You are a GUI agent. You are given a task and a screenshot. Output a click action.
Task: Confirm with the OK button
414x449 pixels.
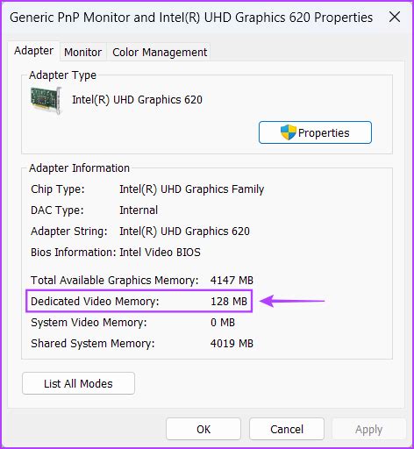pos(203,429)
